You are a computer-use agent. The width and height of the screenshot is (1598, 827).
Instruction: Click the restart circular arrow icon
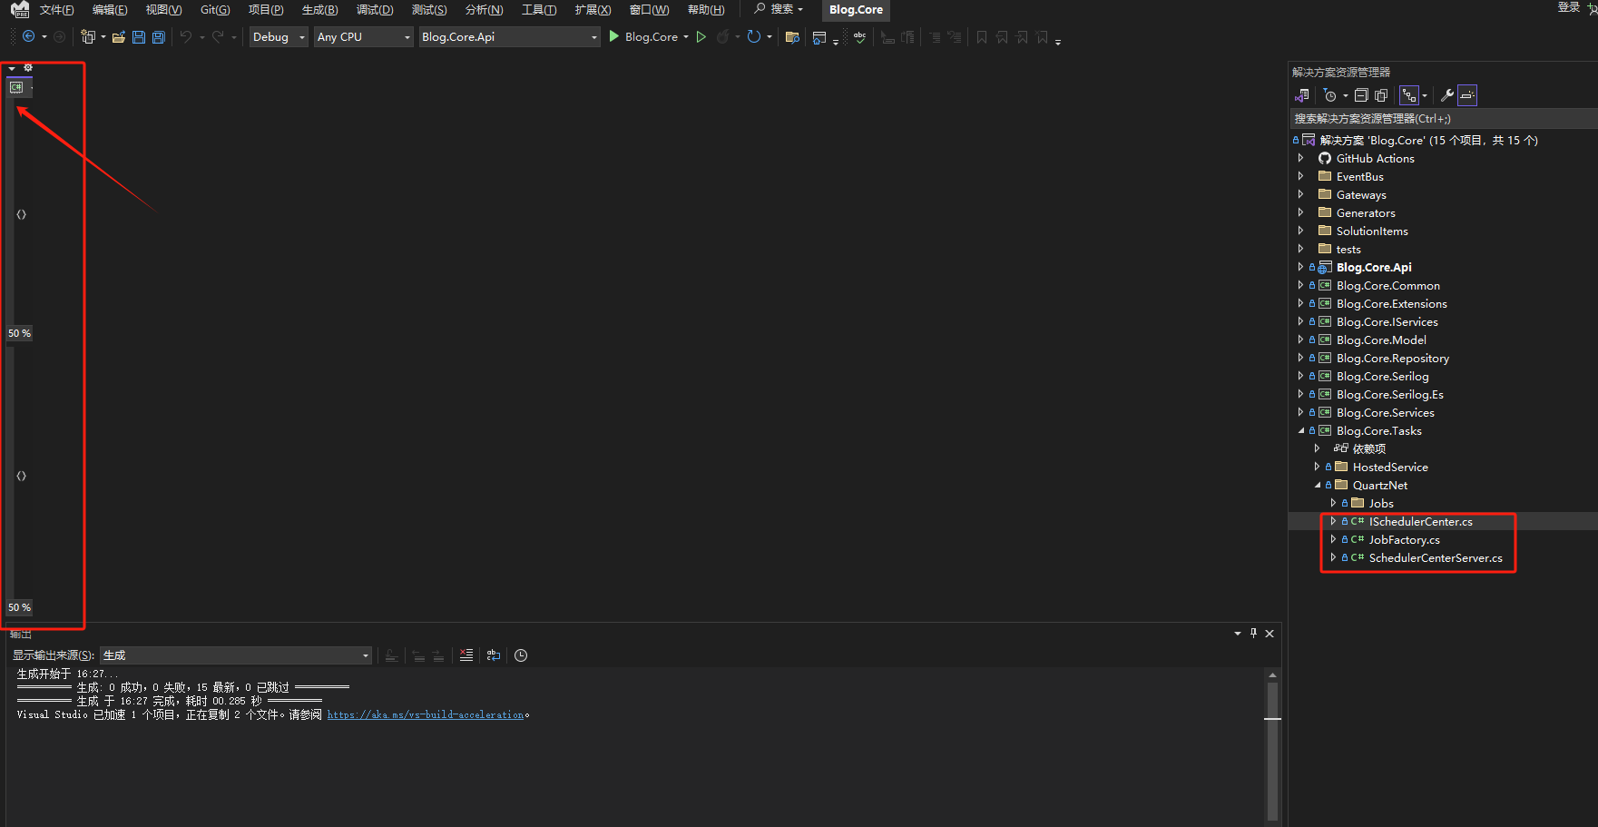[x=753, y=36]
